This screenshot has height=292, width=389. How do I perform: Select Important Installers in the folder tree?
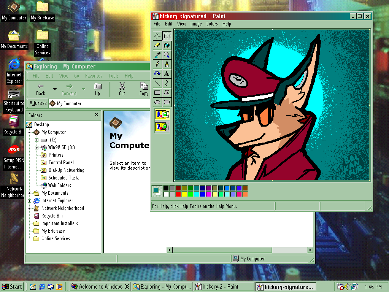[60, 224]
